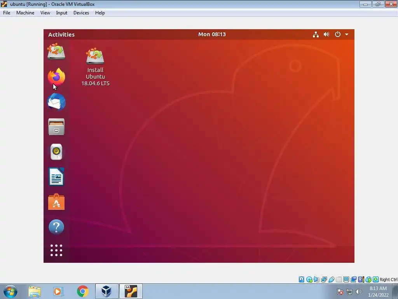Open the Mon 08:13 clock calendar
The height and width of the screenshot is (299, 398).
(x=212, y=34)
